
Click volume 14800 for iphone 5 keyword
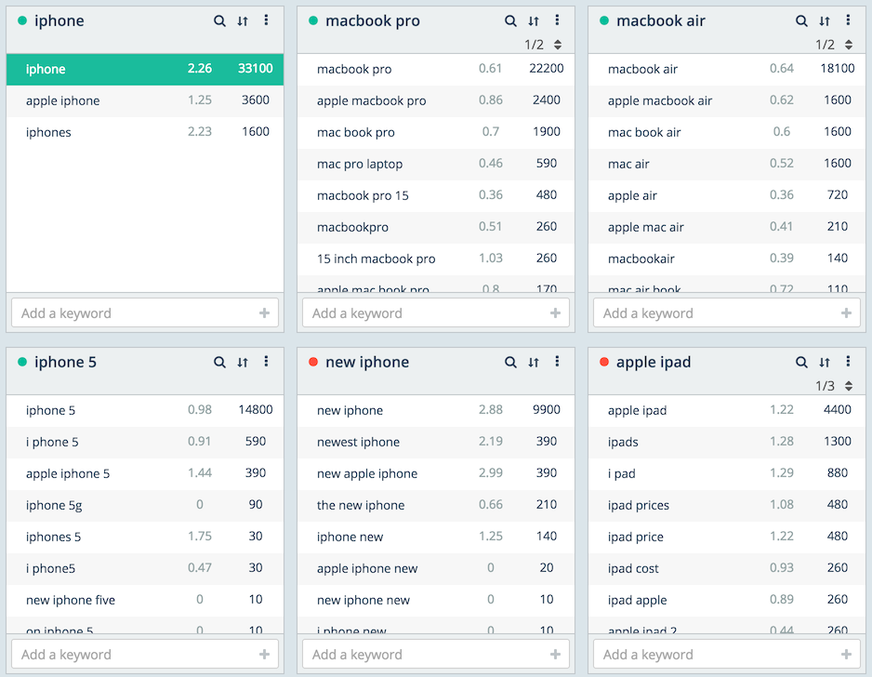[256, 410]
